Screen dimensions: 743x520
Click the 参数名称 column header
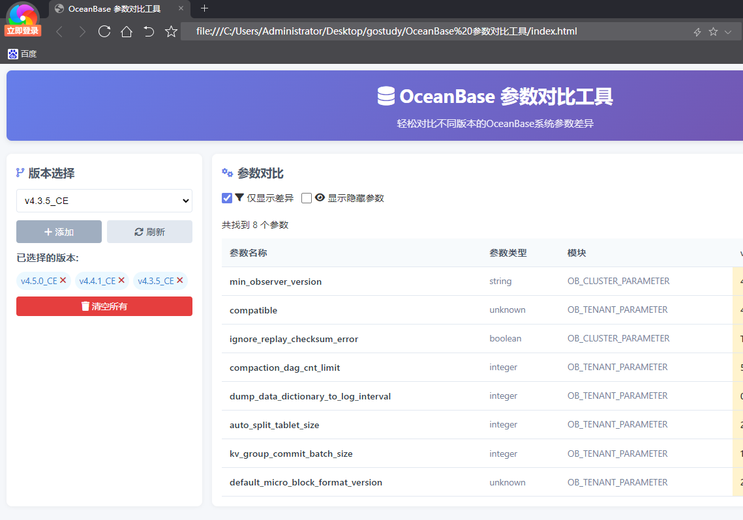pyautogui.click(x=249, y=253)
